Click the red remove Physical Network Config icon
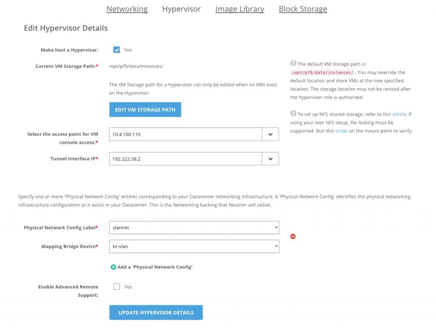Image resolution: width=436 pixels, height=330 pixels. point(293,236)
